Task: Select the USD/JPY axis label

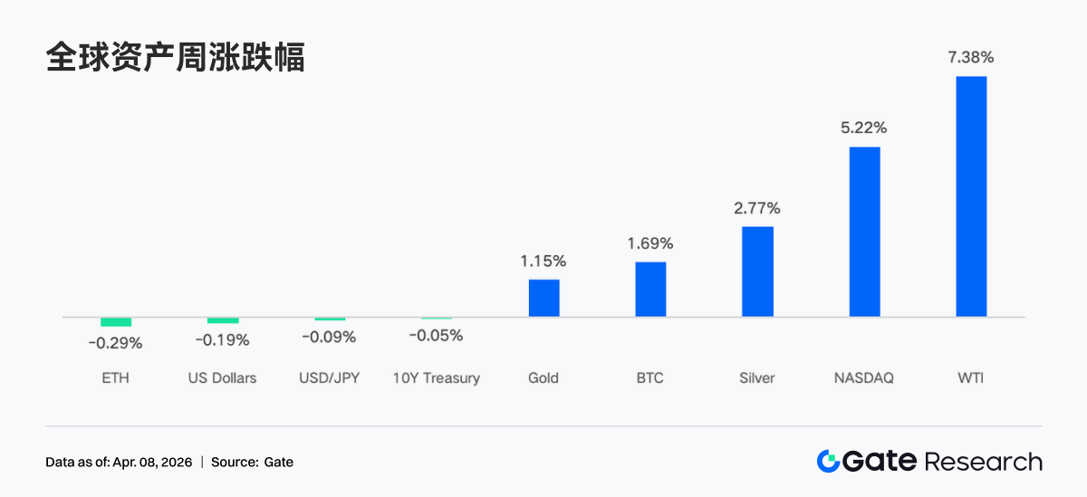Action: 330,378
